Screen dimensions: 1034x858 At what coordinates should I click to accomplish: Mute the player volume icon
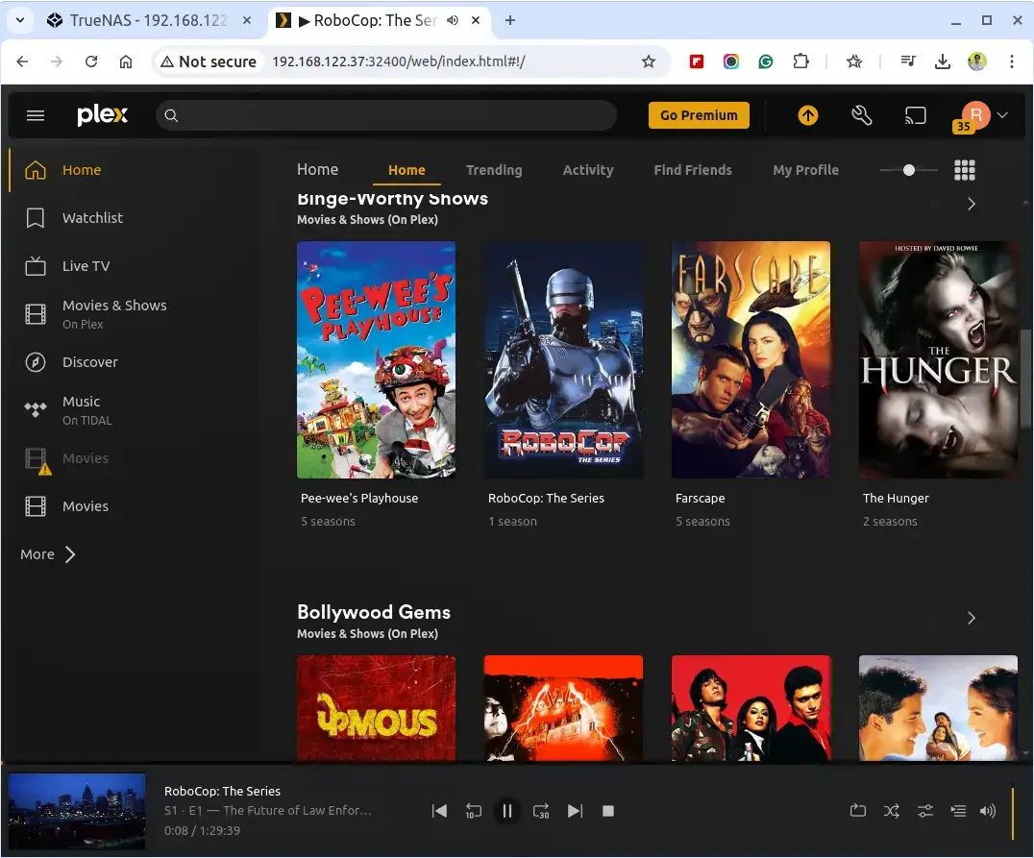coord(987,811)
